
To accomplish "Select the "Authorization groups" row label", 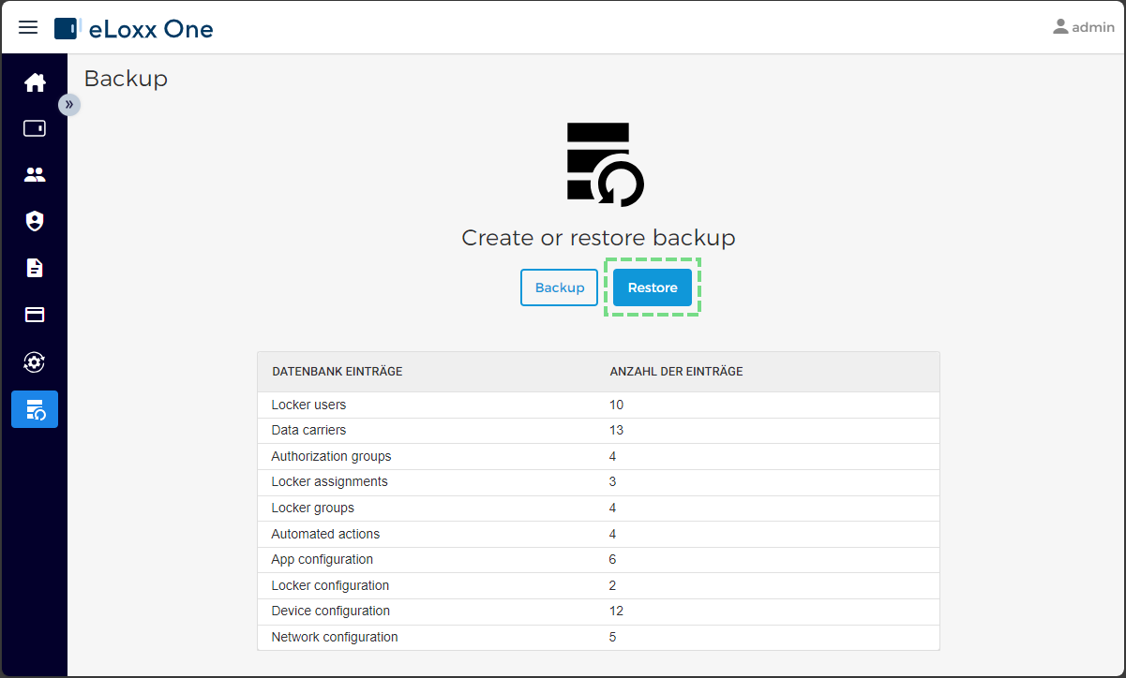I will 331,456.
